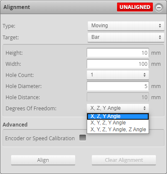Open the Hole Count dropdown

(118, 75)
